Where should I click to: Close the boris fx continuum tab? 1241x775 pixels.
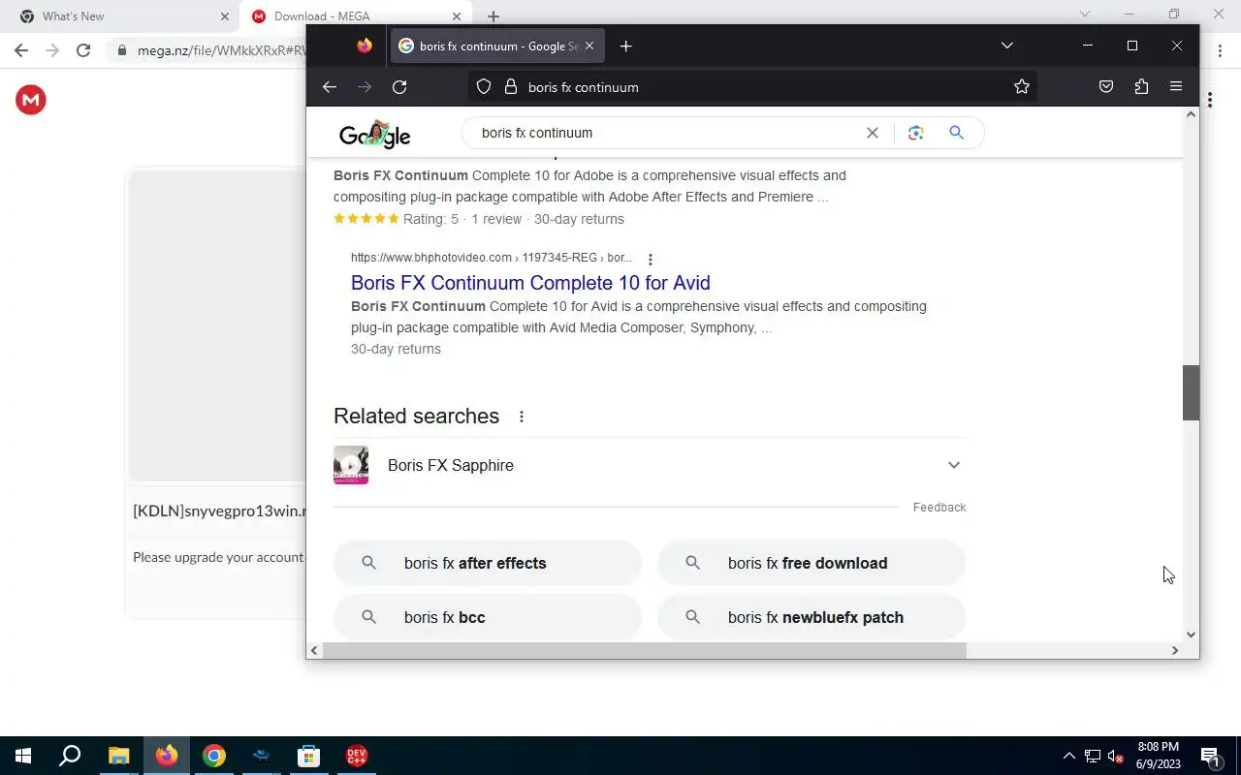589,46
